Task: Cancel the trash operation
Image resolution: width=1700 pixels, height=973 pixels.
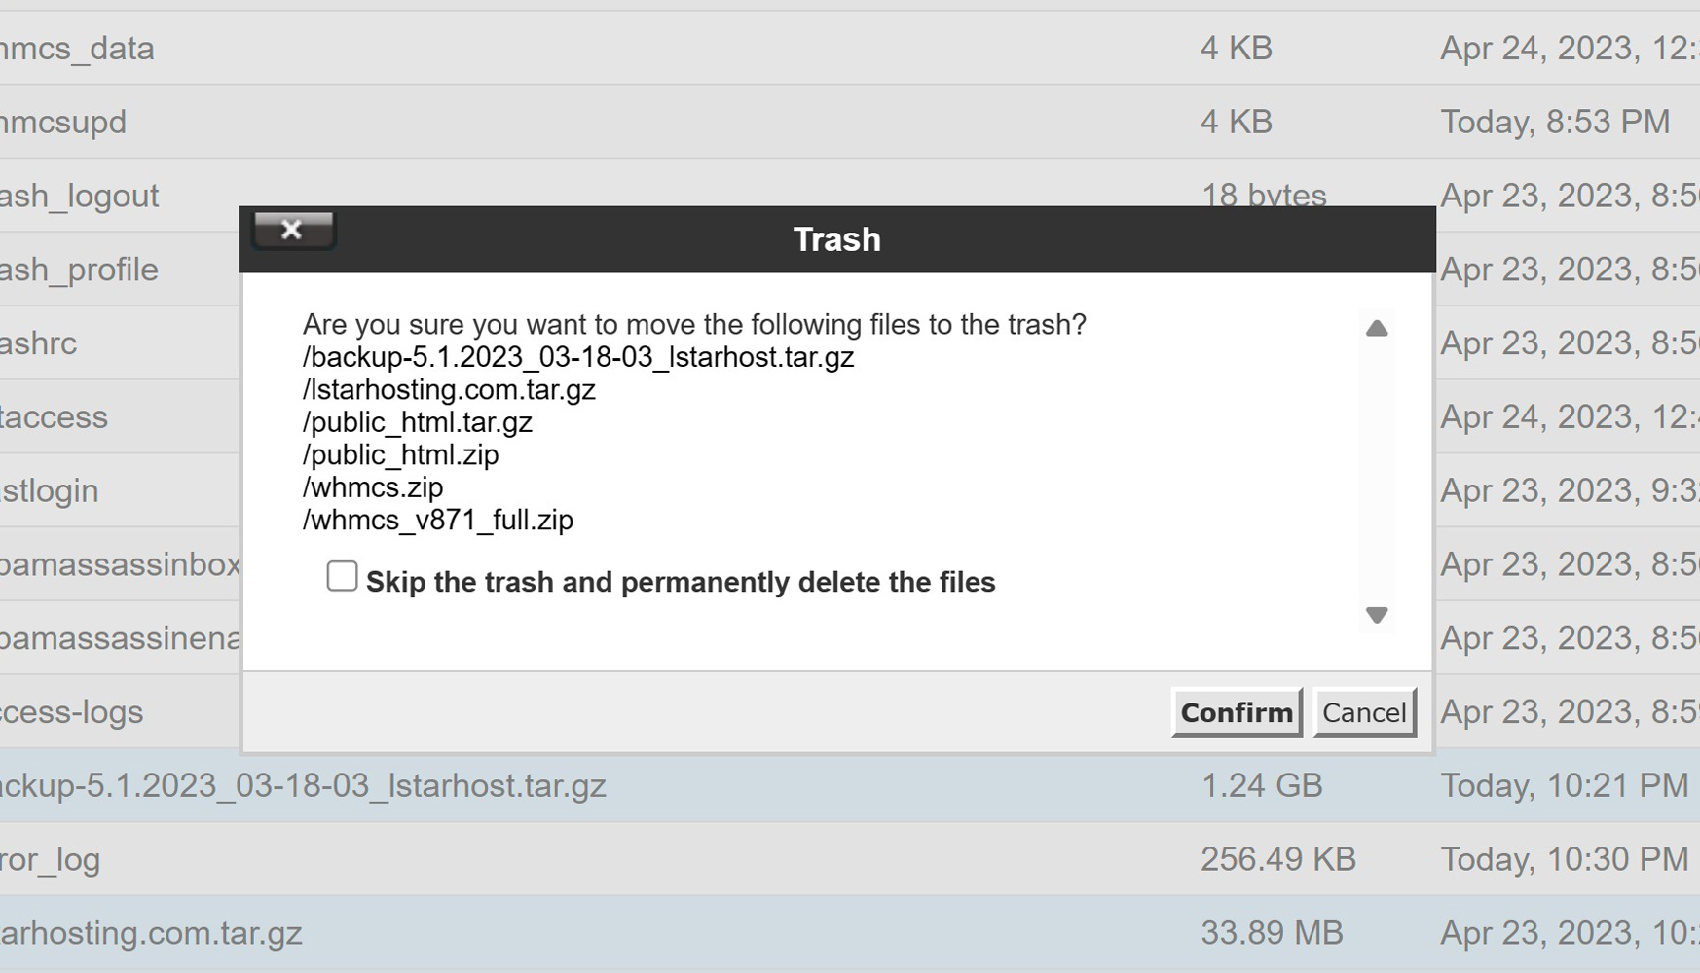Action: coord(1364,712)
